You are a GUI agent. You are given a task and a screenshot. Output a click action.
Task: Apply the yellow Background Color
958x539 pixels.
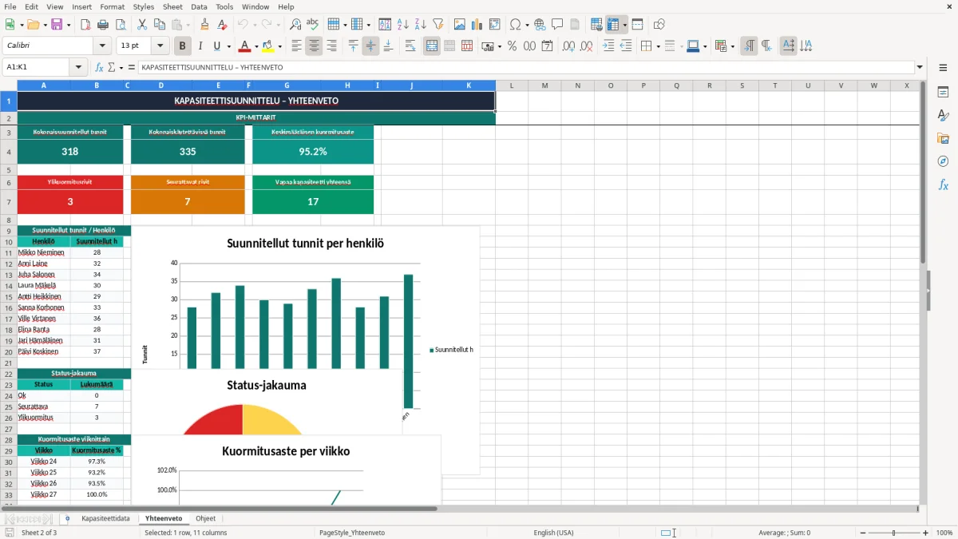pyautogui.click(x=268, y=46)
